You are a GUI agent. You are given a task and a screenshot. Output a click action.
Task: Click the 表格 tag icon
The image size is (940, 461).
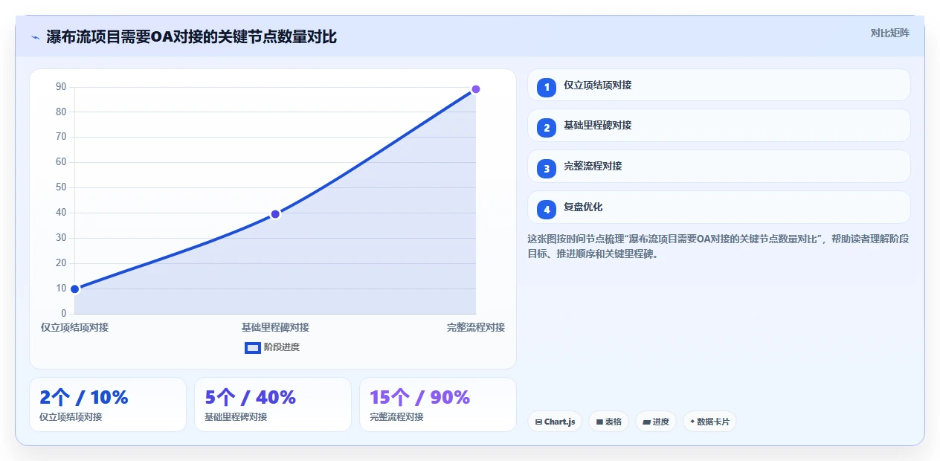coord(599,422)
